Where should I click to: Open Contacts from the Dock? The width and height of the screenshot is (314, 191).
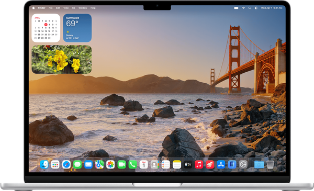(x=154, y=164)
